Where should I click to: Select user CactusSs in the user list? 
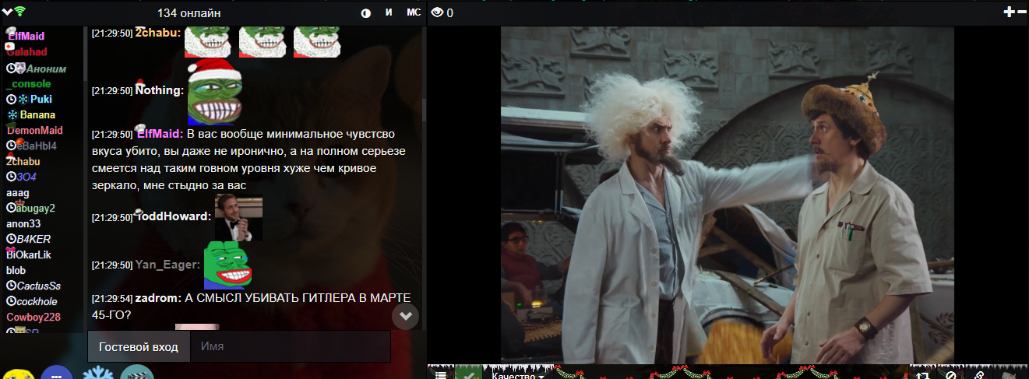pos(38,286)
